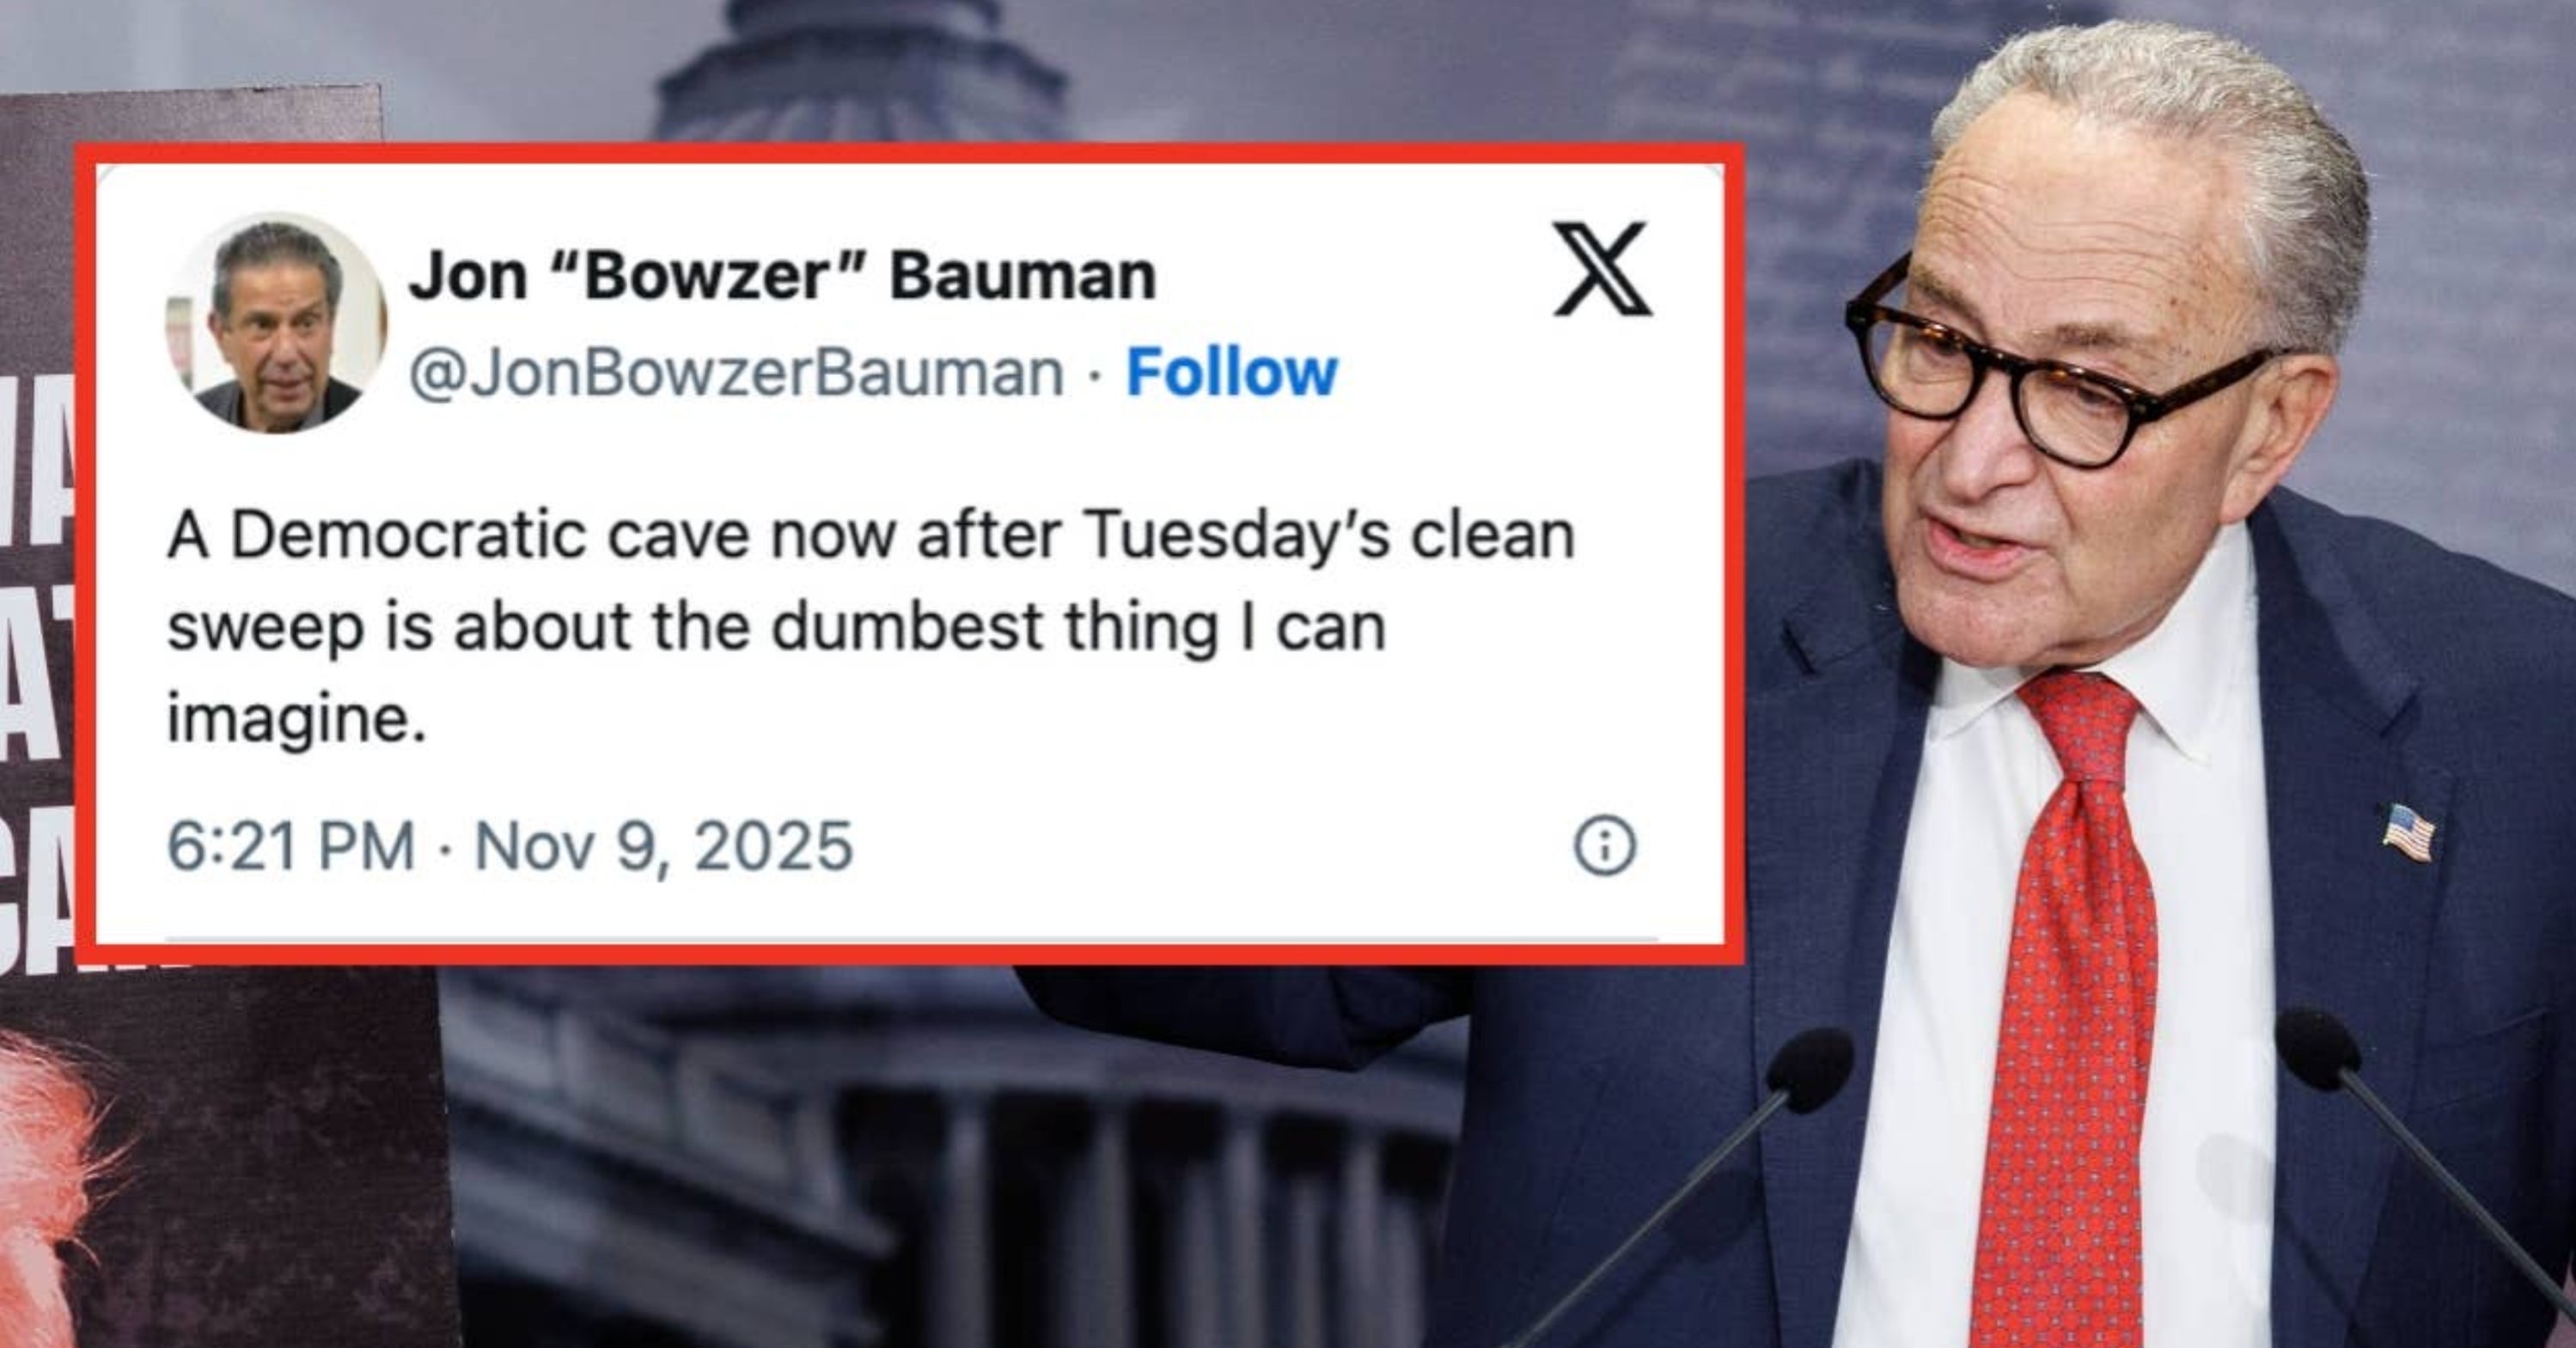2576x1348 pixels.
Task: Open the tweet info circle icon
Action: pyautogui.click(x=1605, y=846)
